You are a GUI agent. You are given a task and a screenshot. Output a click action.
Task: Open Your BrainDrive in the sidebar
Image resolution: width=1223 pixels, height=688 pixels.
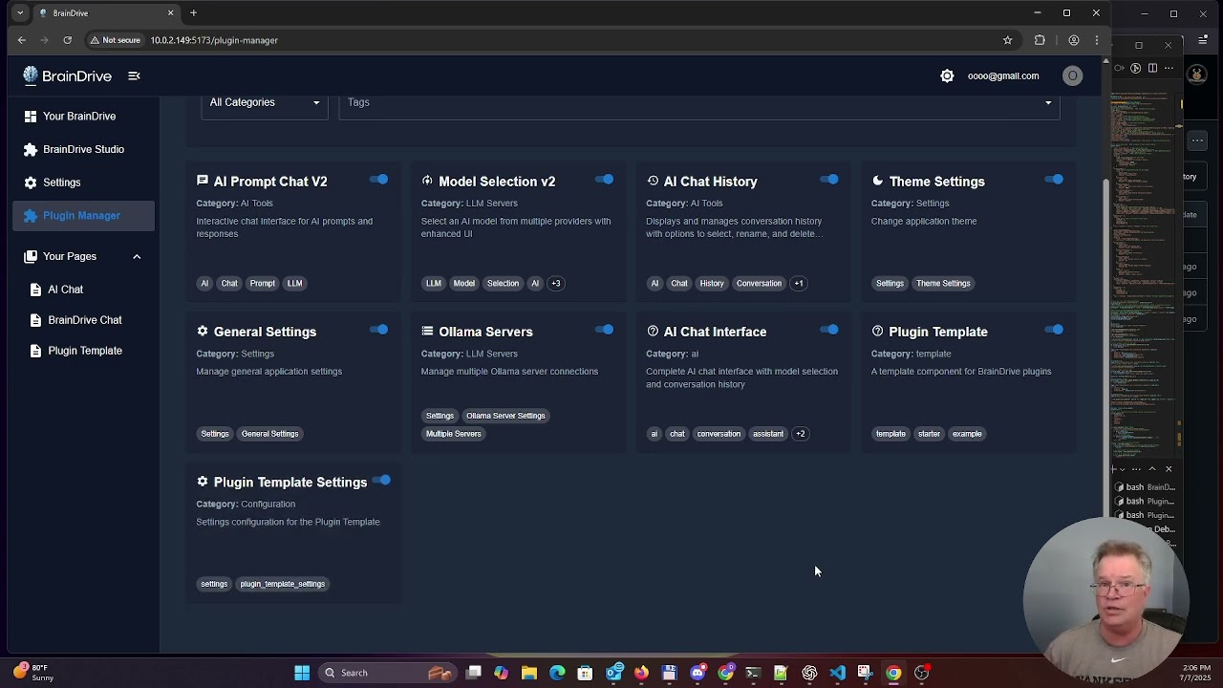point(84,116)
